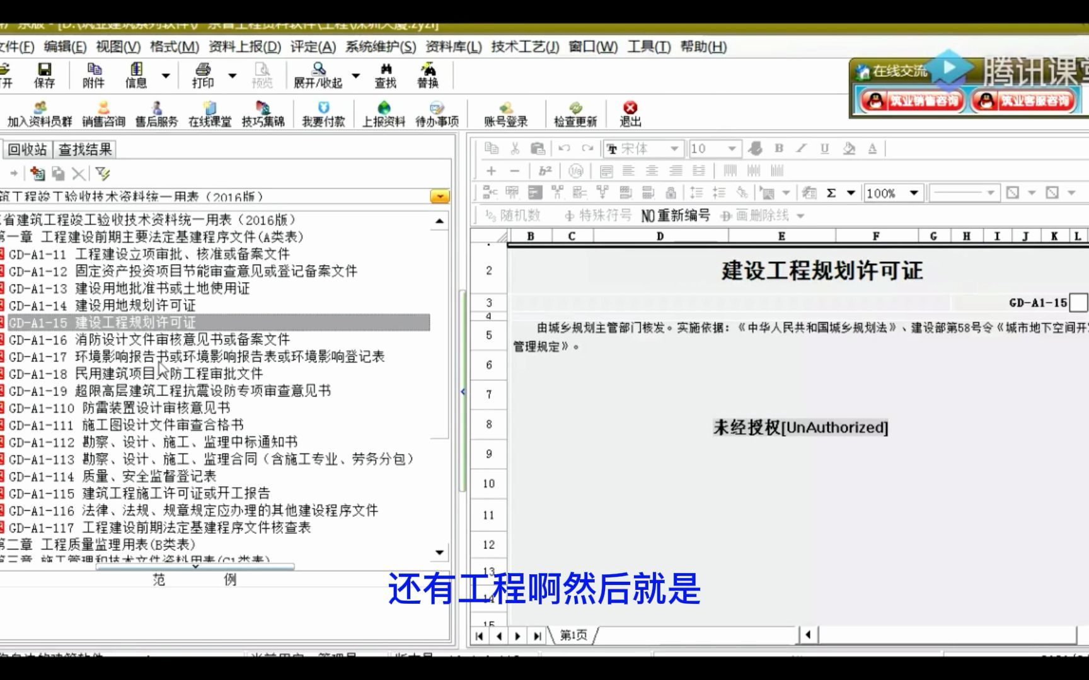The width and height of the screenshot is (1089, 680).
Task: Click 账号登录 account login icon
Action: pyautogui.click(x=505, y=114)
